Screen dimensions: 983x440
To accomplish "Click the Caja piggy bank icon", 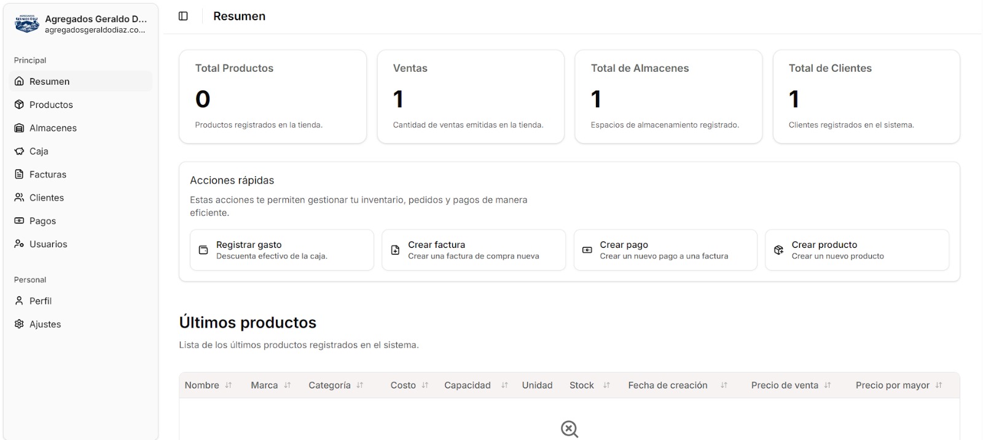I will 19,151.
